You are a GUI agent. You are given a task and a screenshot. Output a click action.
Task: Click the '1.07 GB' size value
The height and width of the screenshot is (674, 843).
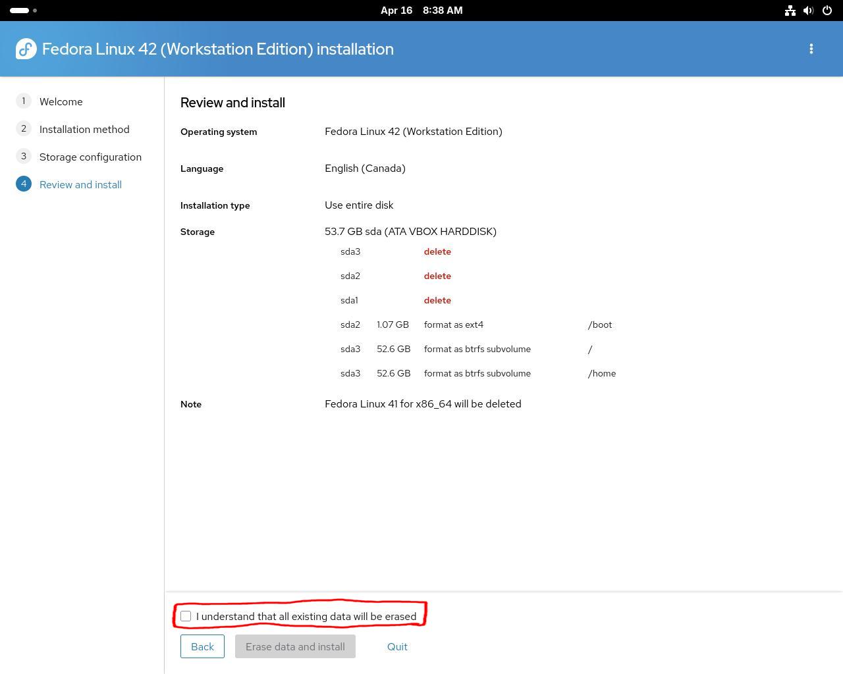(x=393, y=324)
